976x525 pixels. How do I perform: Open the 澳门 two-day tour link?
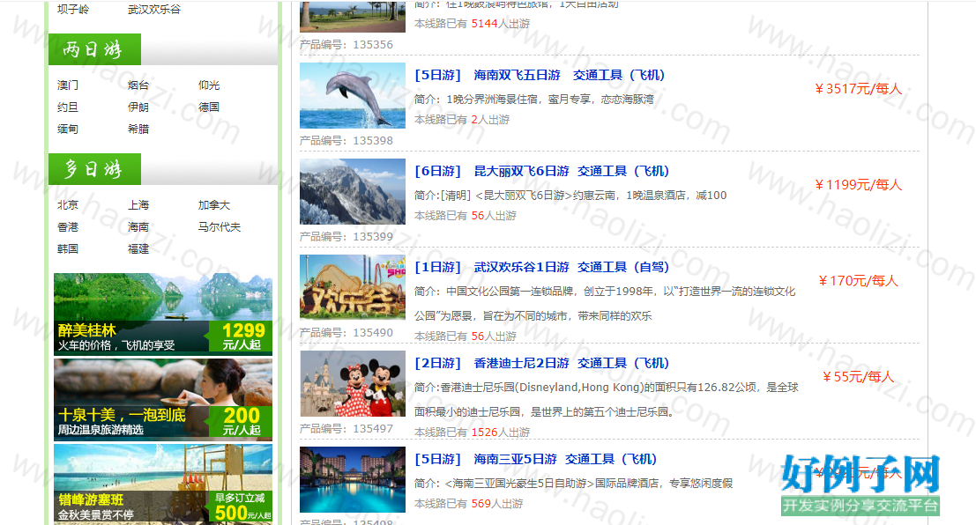[68, 85]
